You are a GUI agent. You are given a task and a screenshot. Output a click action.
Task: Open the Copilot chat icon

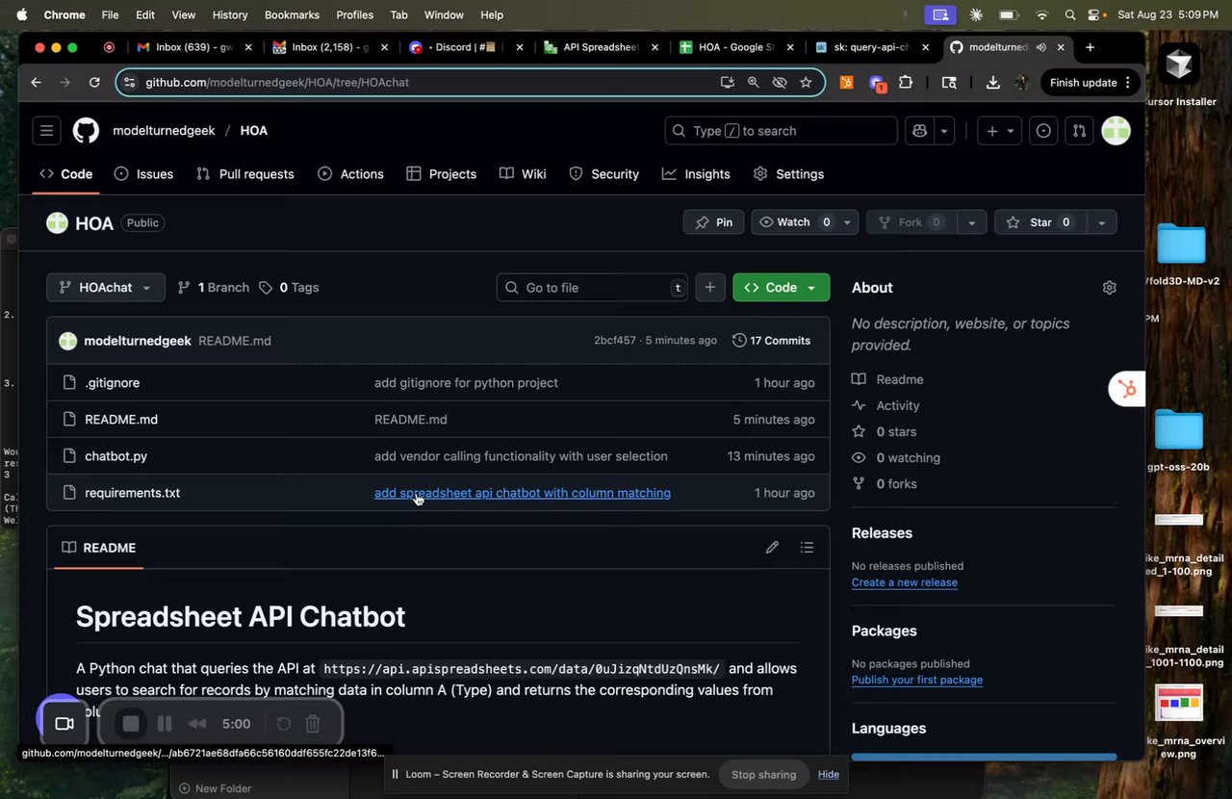(x=919, y=131)
